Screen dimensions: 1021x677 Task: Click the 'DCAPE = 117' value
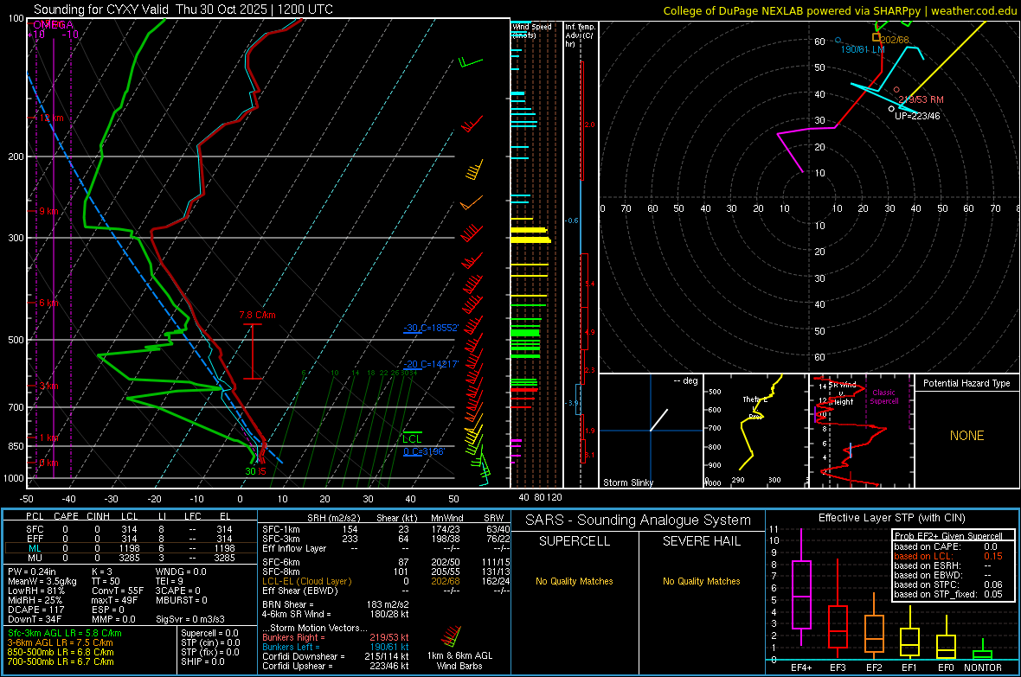(35, 610)
